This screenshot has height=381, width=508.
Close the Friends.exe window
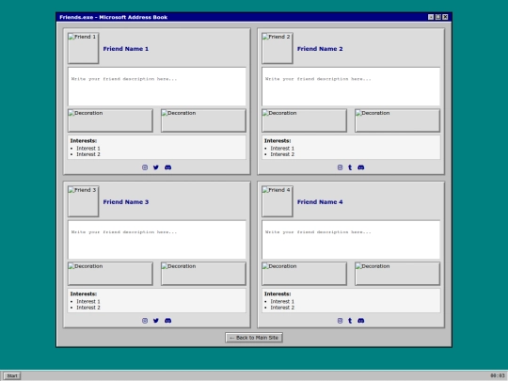pyautogui.click(x=445, y=17)
